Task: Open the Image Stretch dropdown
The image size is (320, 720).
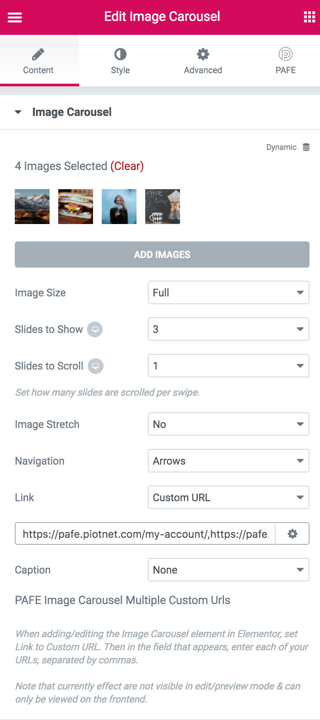Action: (x=229, y=424)
